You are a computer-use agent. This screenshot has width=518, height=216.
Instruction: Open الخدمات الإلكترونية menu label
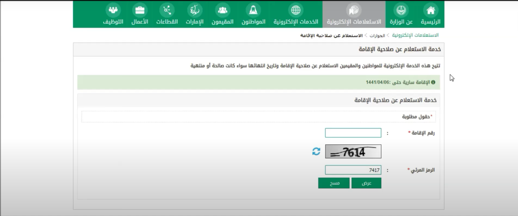296,22
